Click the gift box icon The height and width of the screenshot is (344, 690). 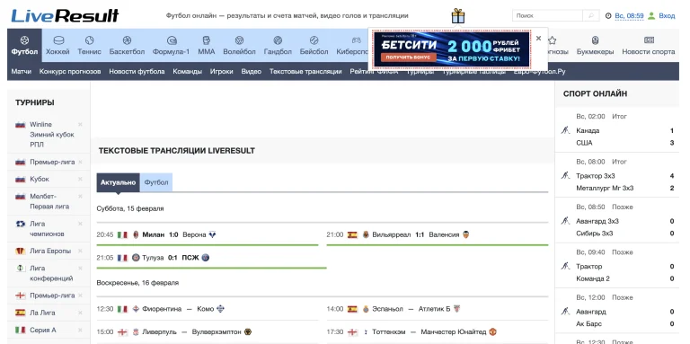tap(458, 16)
